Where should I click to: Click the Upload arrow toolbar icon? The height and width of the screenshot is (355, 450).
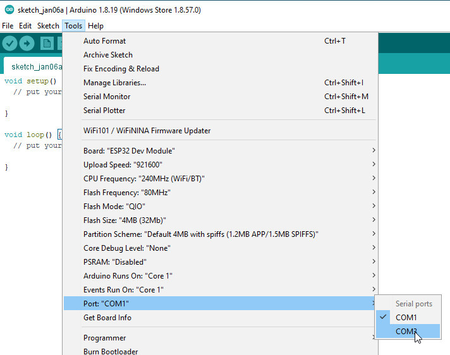tap(27, 44)
